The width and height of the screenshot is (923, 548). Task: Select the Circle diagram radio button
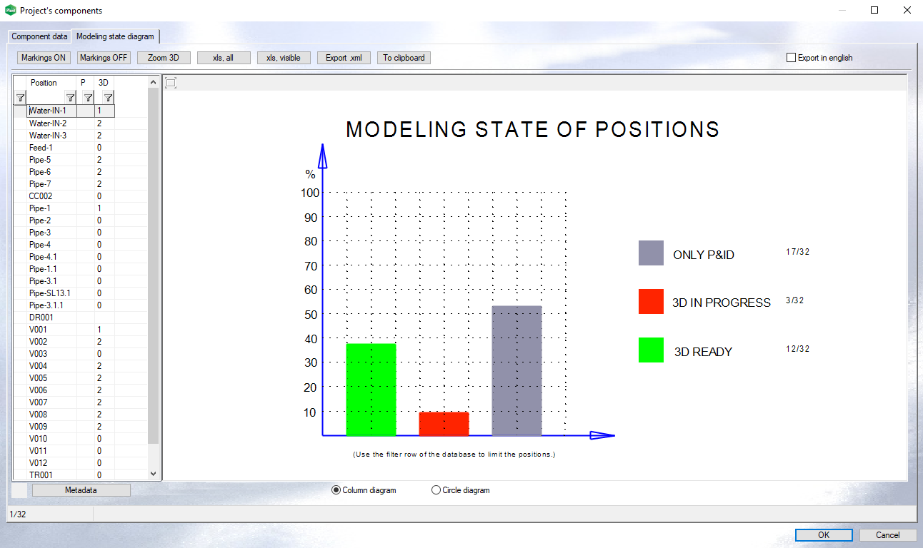click(x=436, y=490)
